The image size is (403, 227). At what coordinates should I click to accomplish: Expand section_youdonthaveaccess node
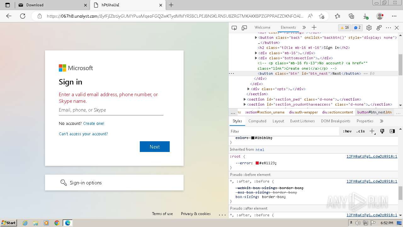tap(245, 104)
